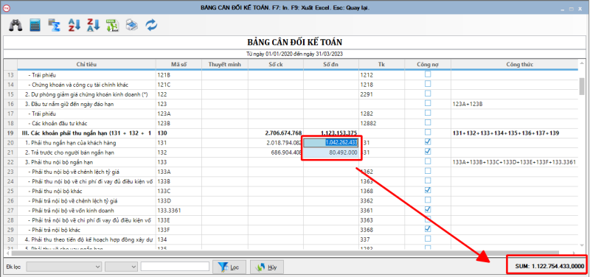Click the SUM total in status bar
590x277 pixels.
(x=549, y=266)
